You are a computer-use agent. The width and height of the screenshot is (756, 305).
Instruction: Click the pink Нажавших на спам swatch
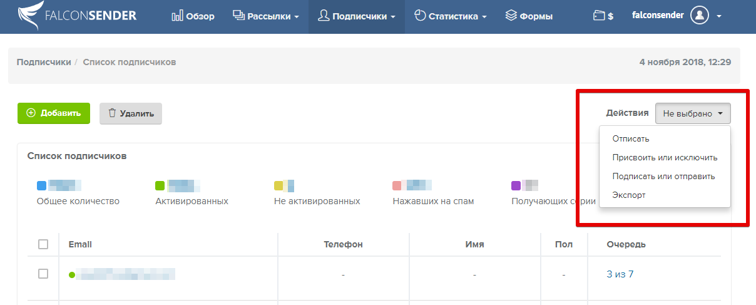click(x=397, y=185)
